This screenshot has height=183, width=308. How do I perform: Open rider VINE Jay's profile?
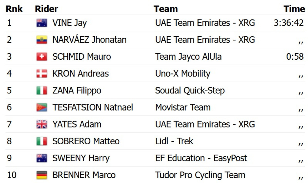pyautogui.click(x=70, y=23)
